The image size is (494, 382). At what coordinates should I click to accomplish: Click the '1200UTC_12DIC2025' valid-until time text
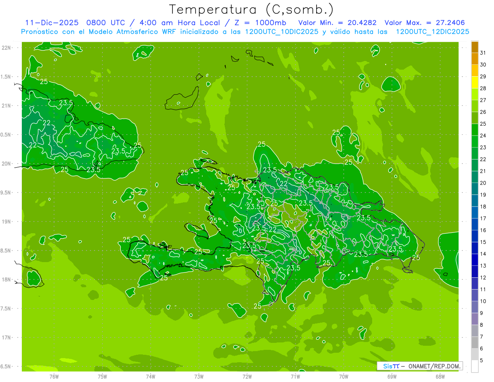[432, 32]
